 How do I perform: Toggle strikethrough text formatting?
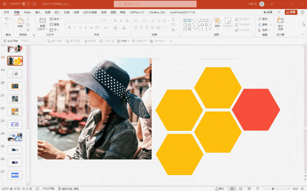[91, 28]
